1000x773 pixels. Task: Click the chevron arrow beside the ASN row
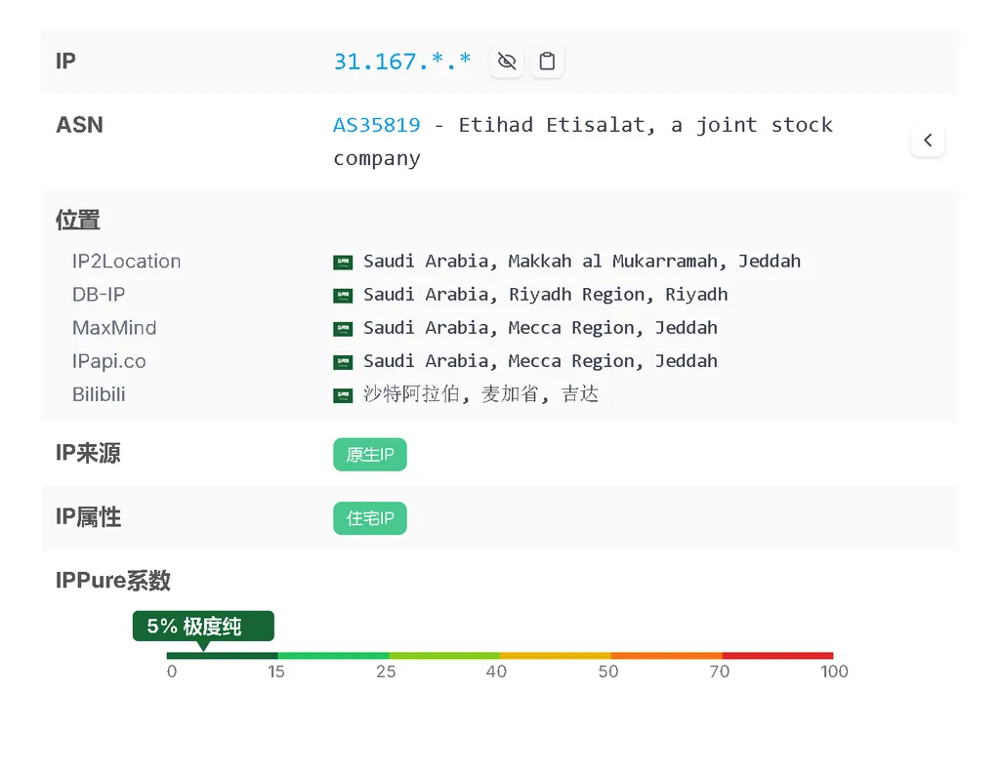coord(927,141)
